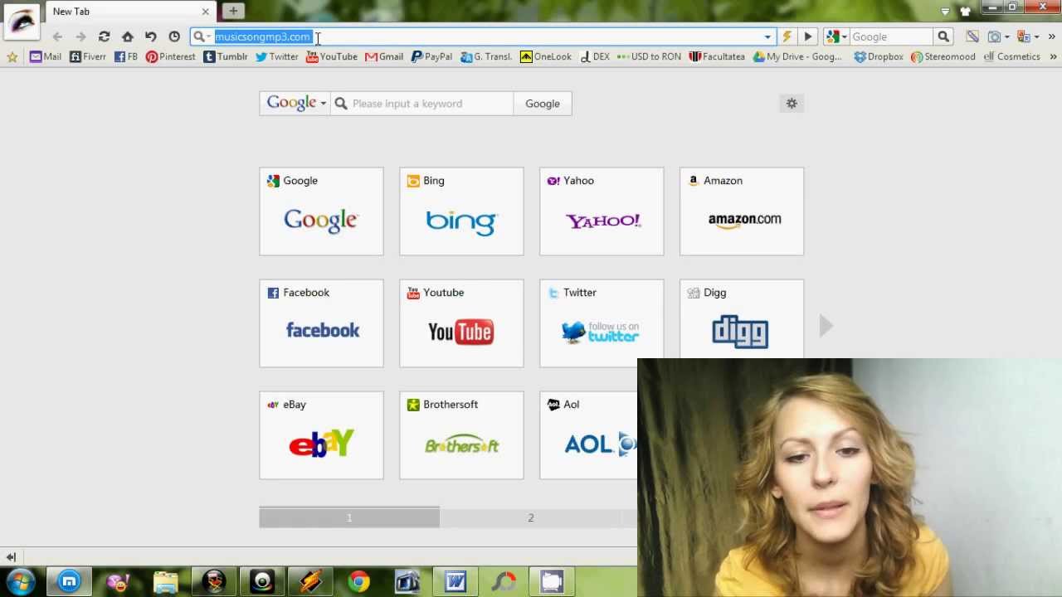Expand more toolbar extensions chevron
Screen dimensions: 1062x597
(1051, 36)
